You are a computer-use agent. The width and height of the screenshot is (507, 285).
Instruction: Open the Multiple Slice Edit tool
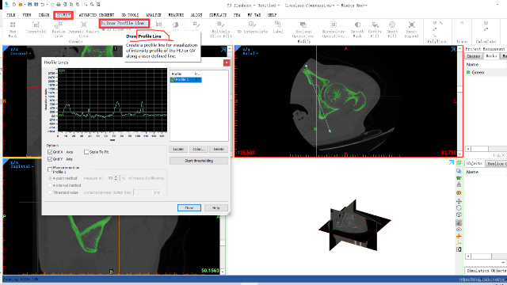[x=221, y=29]
